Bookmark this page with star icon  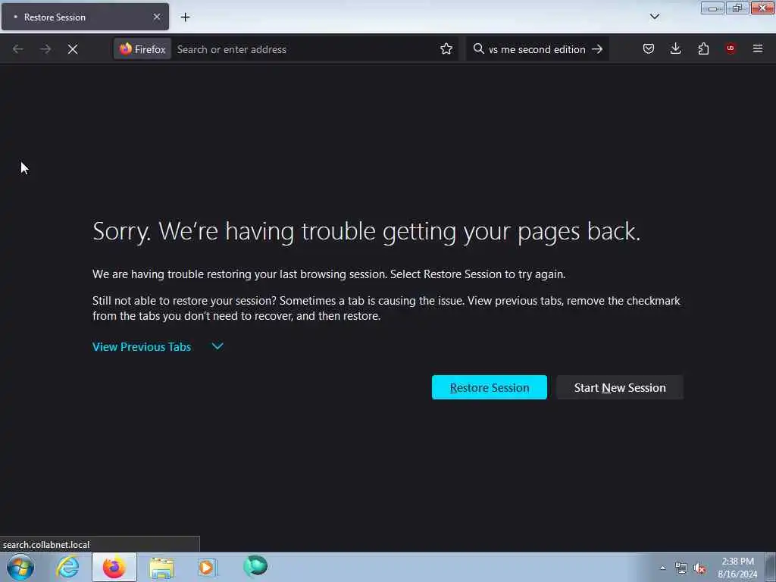click(446, 49)
